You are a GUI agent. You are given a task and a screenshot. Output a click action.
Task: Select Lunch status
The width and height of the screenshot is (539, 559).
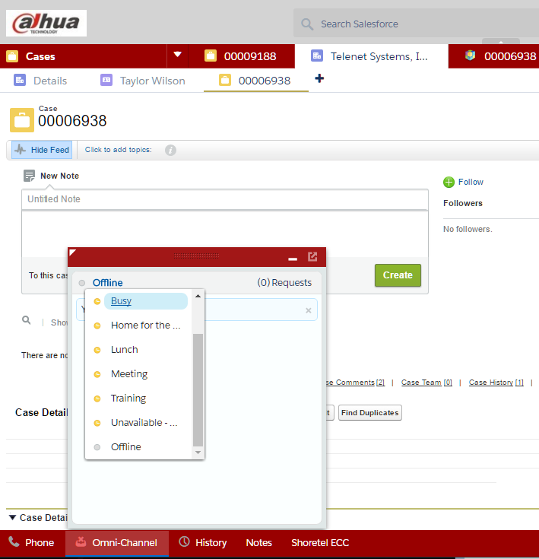pos(125,349)
